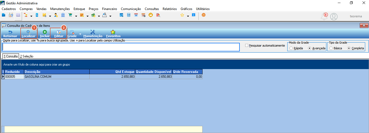
Task: Select Avançada grade mode radio
Action: point(310,48)
